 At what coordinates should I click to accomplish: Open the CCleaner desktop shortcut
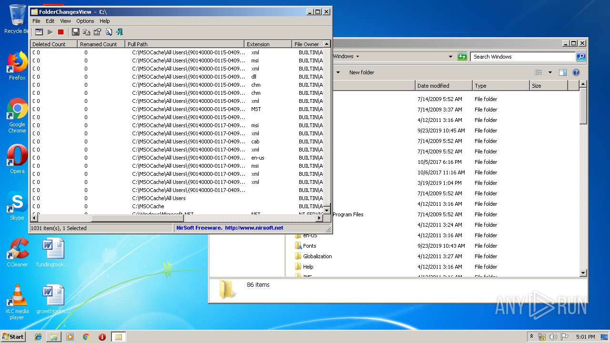17,252
